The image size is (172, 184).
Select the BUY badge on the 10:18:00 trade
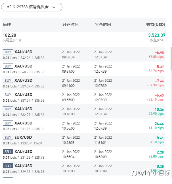pos(8,109)
